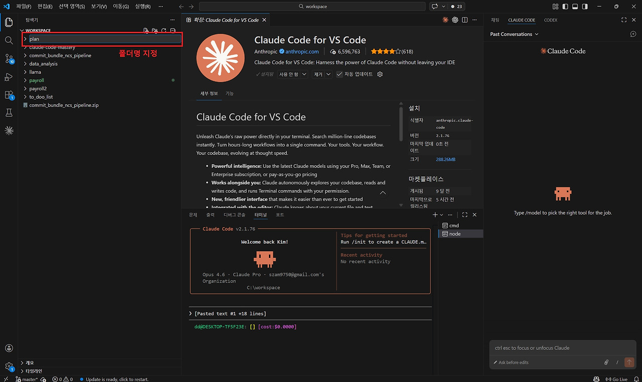642x382 pixels.
Task: Maximize the terminal panel size
Action: (x=465, y=215)
